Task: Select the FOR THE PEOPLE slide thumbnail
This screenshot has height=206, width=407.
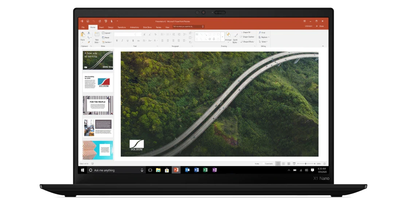Action: point(98,105)
